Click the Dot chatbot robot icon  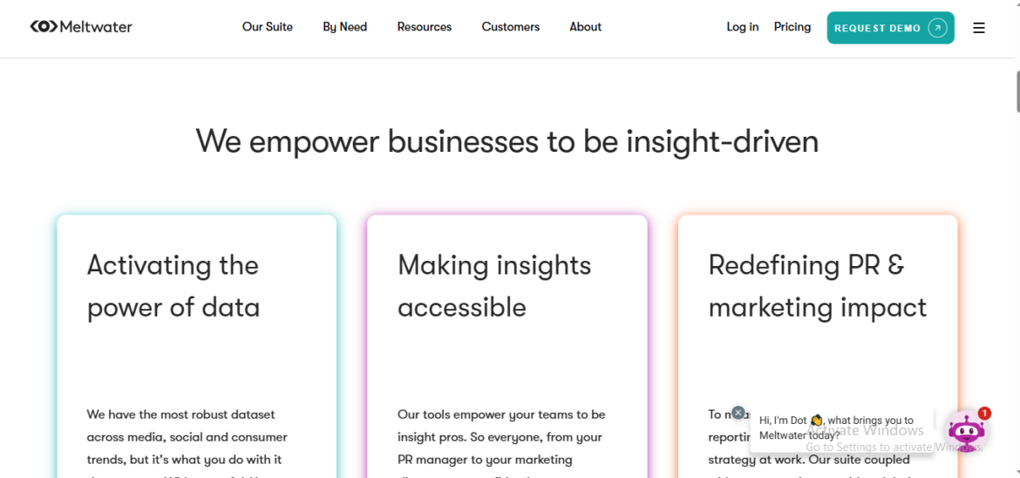(x=966, y=431)
